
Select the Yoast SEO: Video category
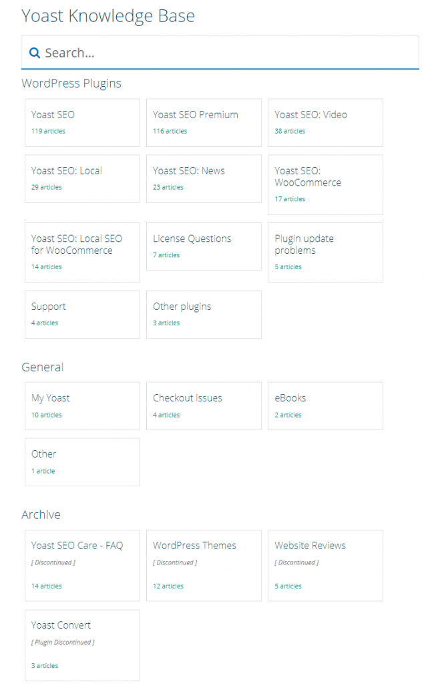[325, 123]
